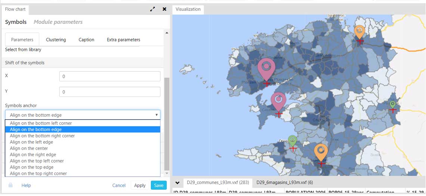
Task: Click the panel scroll up arrow
Action: click(x=167, y=33)
